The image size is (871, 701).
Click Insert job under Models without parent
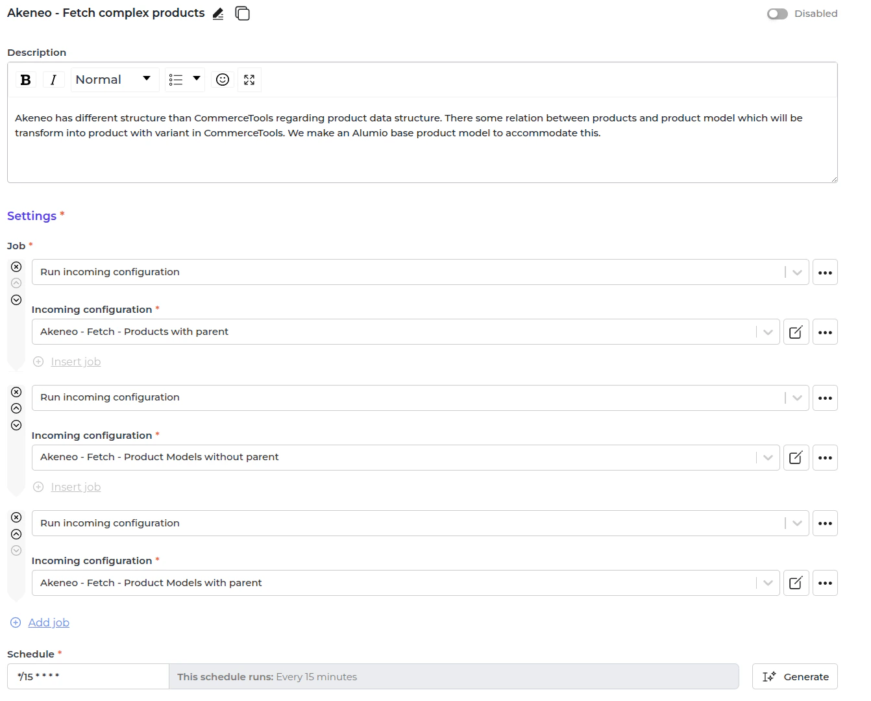(76, 487)
